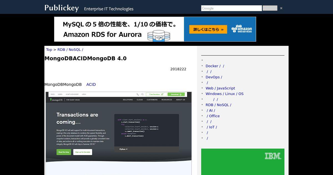Screen dimensions: 333x175
Task: Open SOLUTIONS menu in MongoDB screenshot
Action: click(x=128, y=100)
